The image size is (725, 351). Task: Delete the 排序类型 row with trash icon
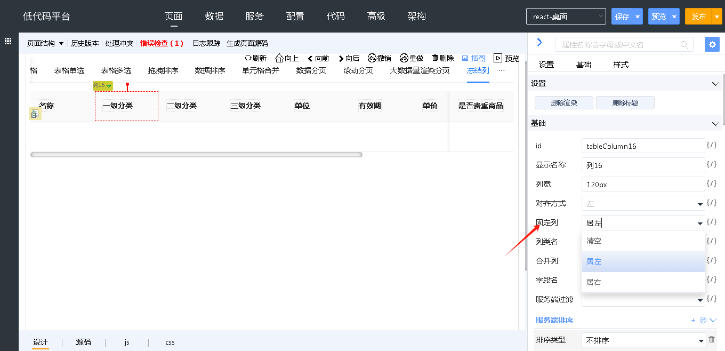tap(711, 339)
